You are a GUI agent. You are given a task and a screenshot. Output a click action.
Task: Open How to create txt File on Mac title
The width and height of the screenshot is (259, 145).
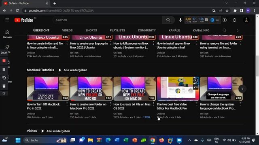(132, 106)
